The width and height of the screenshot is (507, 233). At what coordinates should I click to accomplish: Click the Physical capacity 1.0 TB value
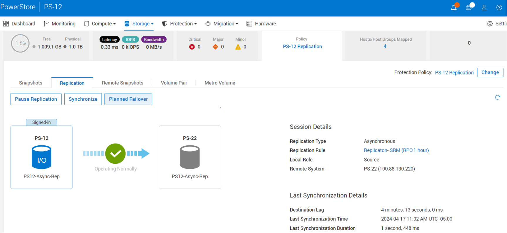point(76,47)
